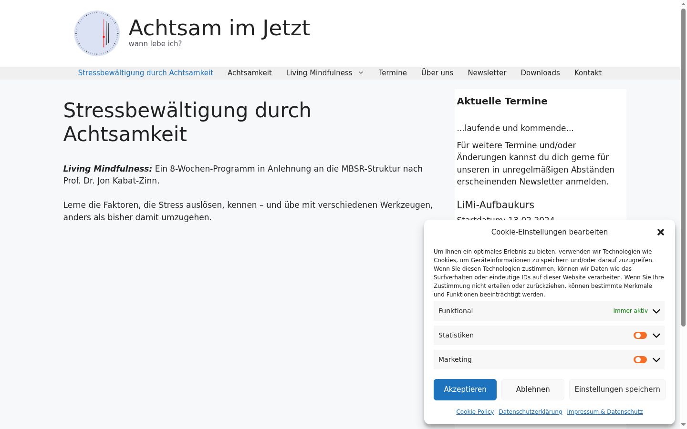This screenshot has height=429, width=687.
Task: Open the Downloads menu item
Action: click(x=540, y=73)
